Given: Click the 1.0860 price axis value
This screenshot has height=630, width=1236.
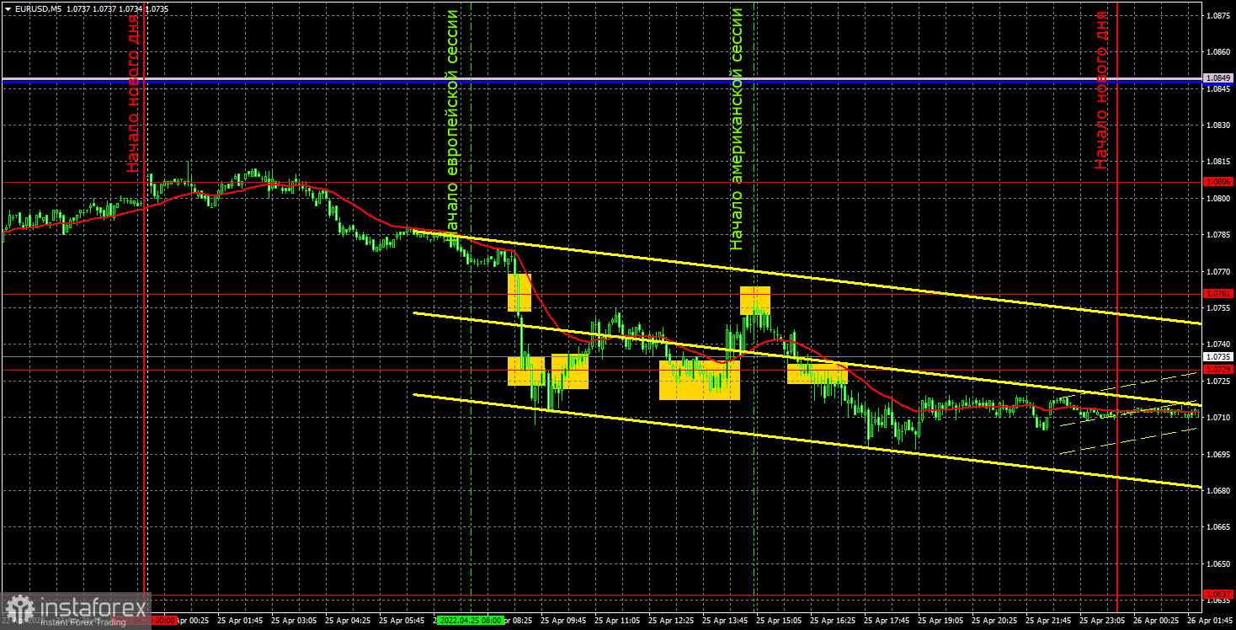Looking at the screenshot, I should (1218, 52).
